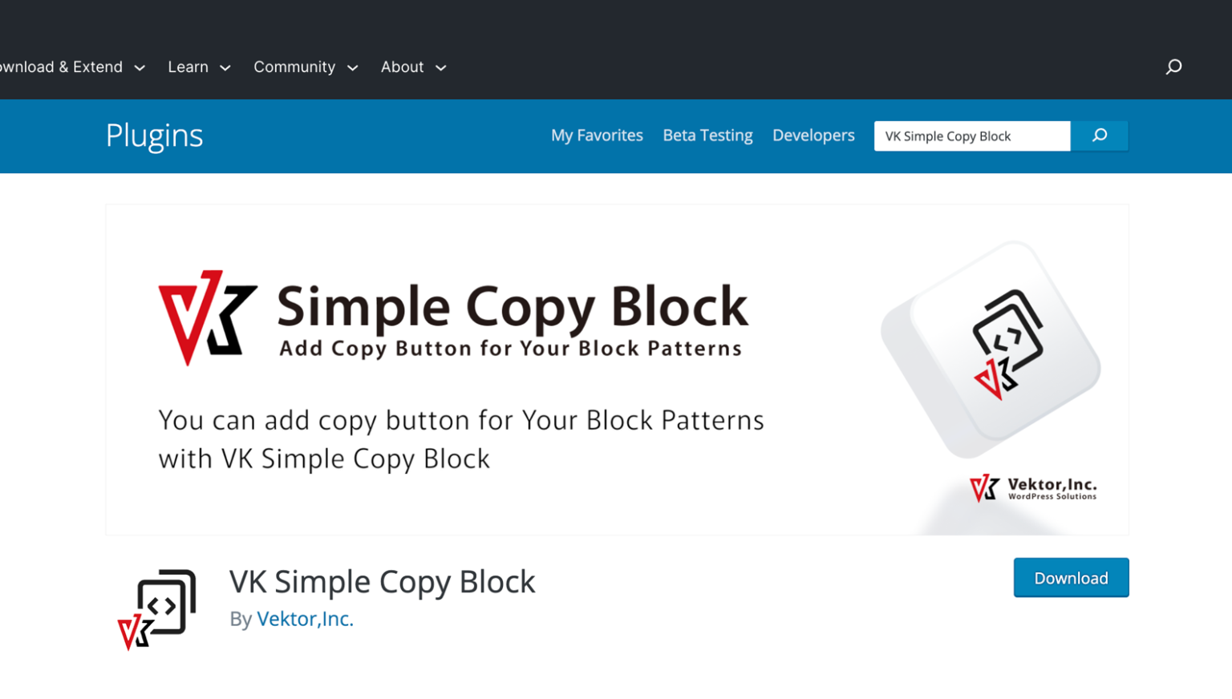
Task: Click the search icon in the top navigation bar
Action: click(x=1173, y=67)
